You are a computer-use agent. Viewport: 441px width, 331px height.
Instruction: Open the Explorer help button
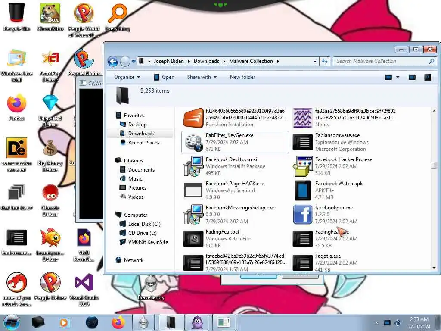[428, 77]
